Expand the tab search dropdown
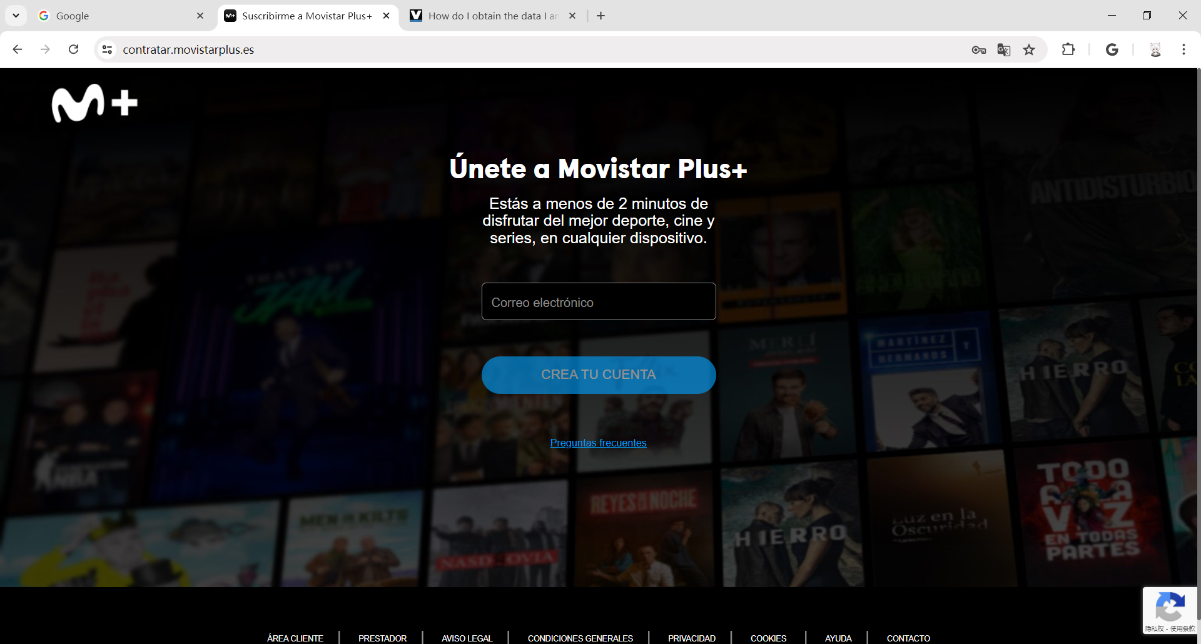 tap(16, 16)
